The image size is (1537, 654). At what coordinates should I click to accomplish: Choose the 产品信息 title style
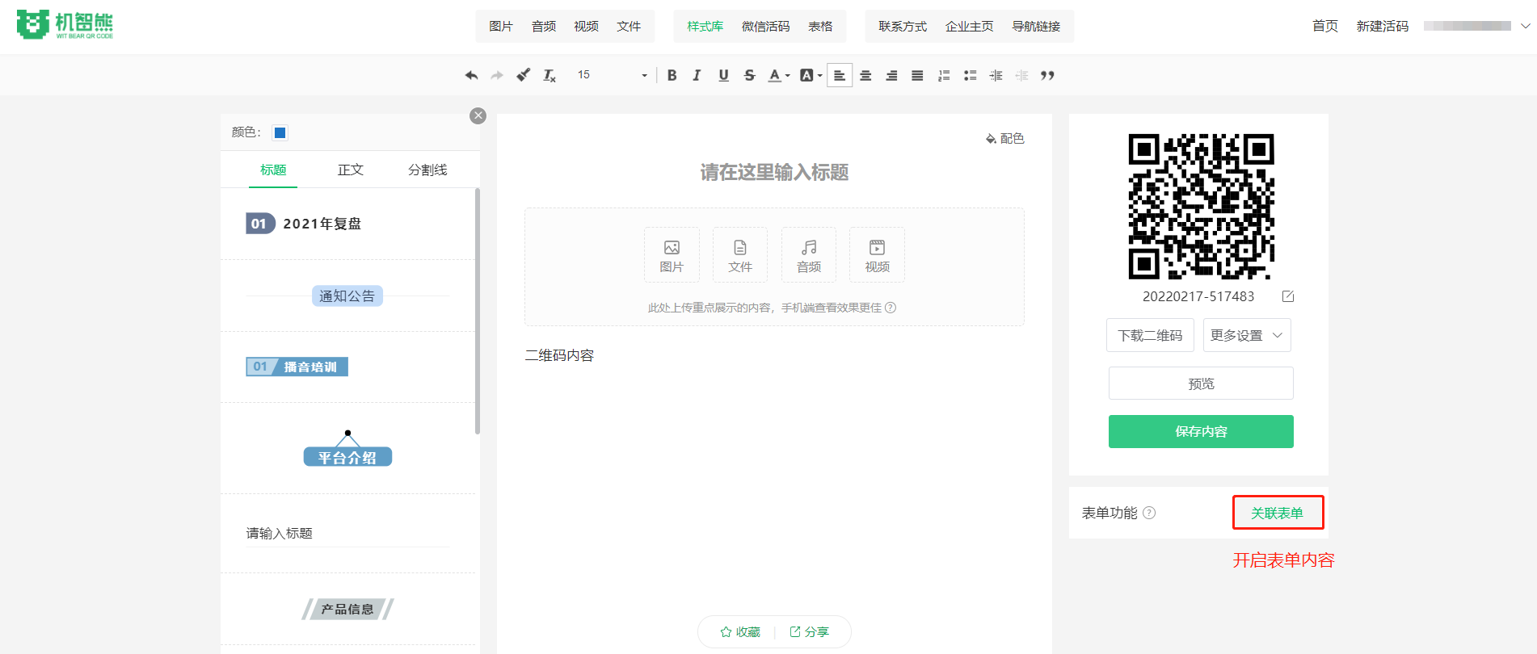pyautogui.click(x=347, y=609)
